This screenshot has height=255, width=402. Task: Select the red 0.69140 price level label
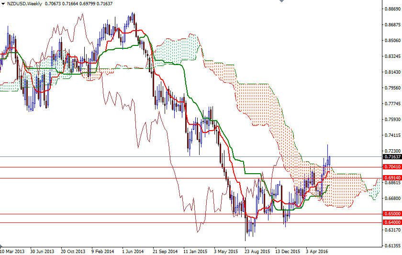[392, 177]
